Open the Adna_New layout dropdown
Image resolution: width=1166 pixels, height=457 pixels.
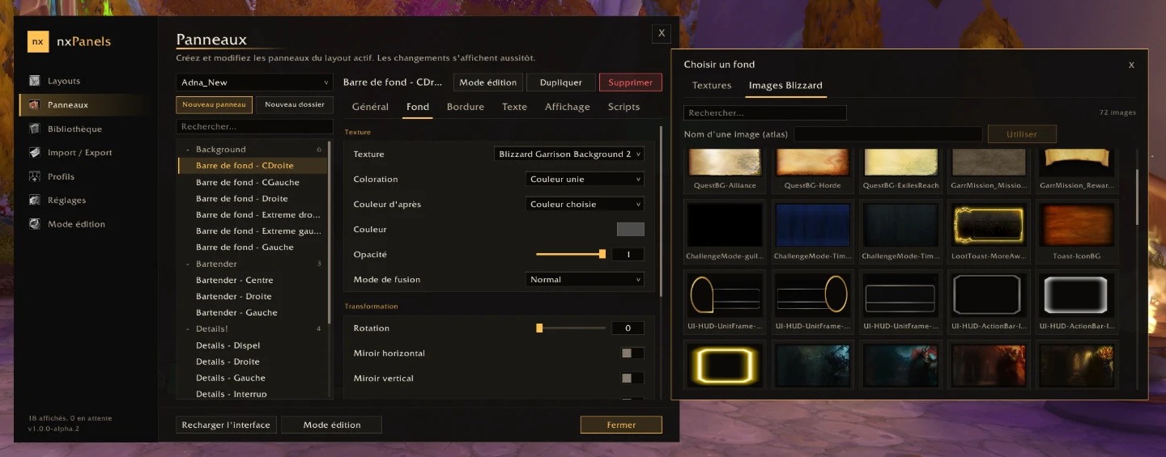coord(254,83)
